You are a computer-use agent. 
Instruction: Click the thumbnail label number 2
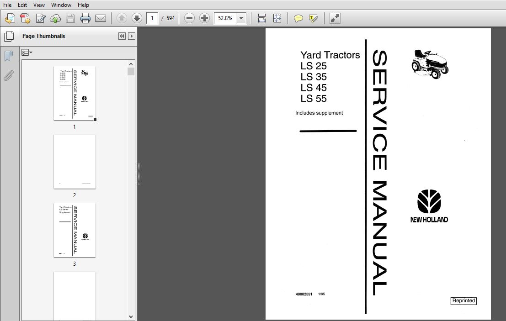74,195
